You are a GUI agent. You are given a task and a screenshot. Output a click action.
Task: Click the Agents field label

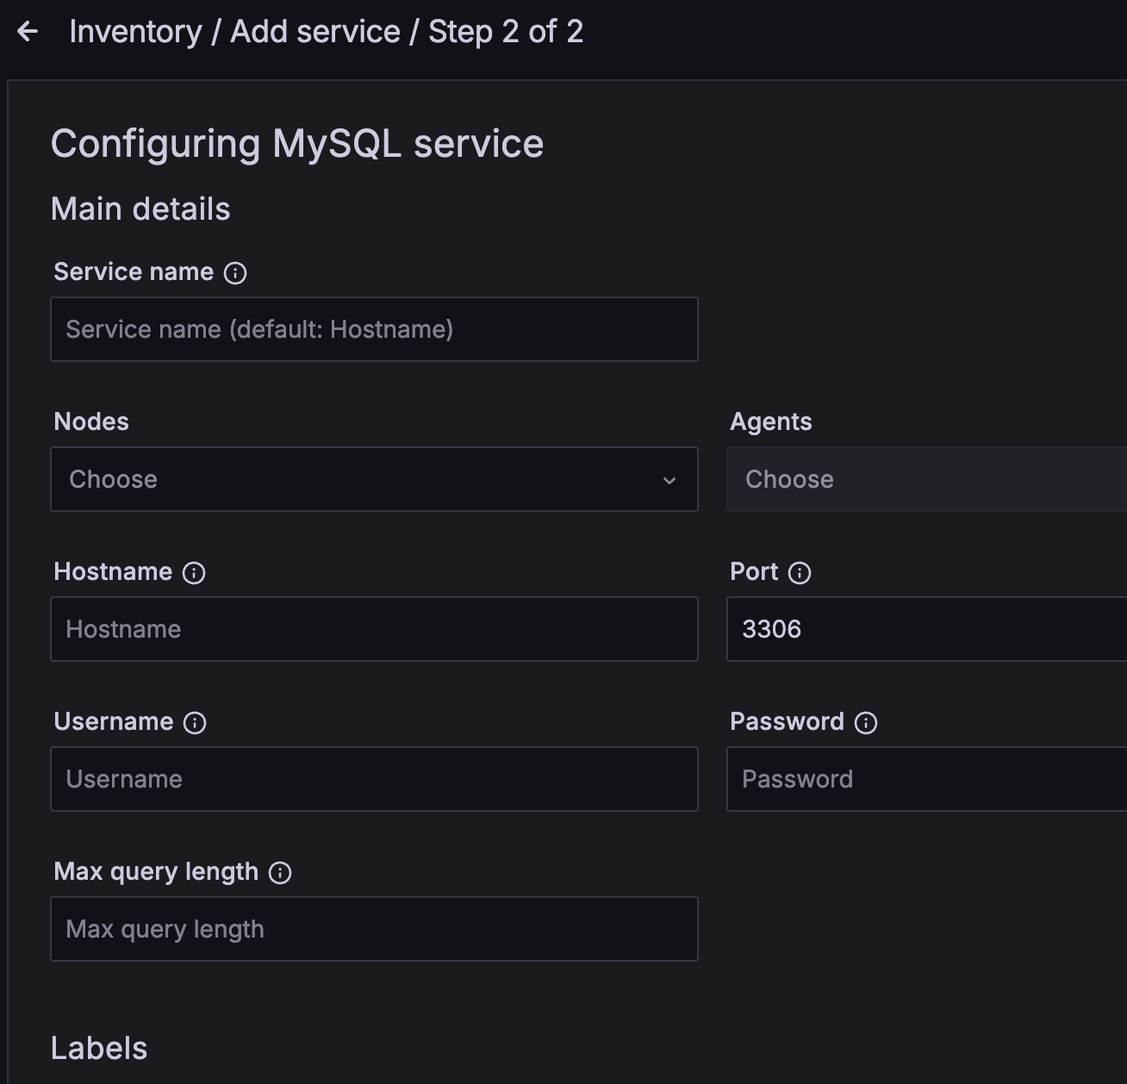coord(770,421)
